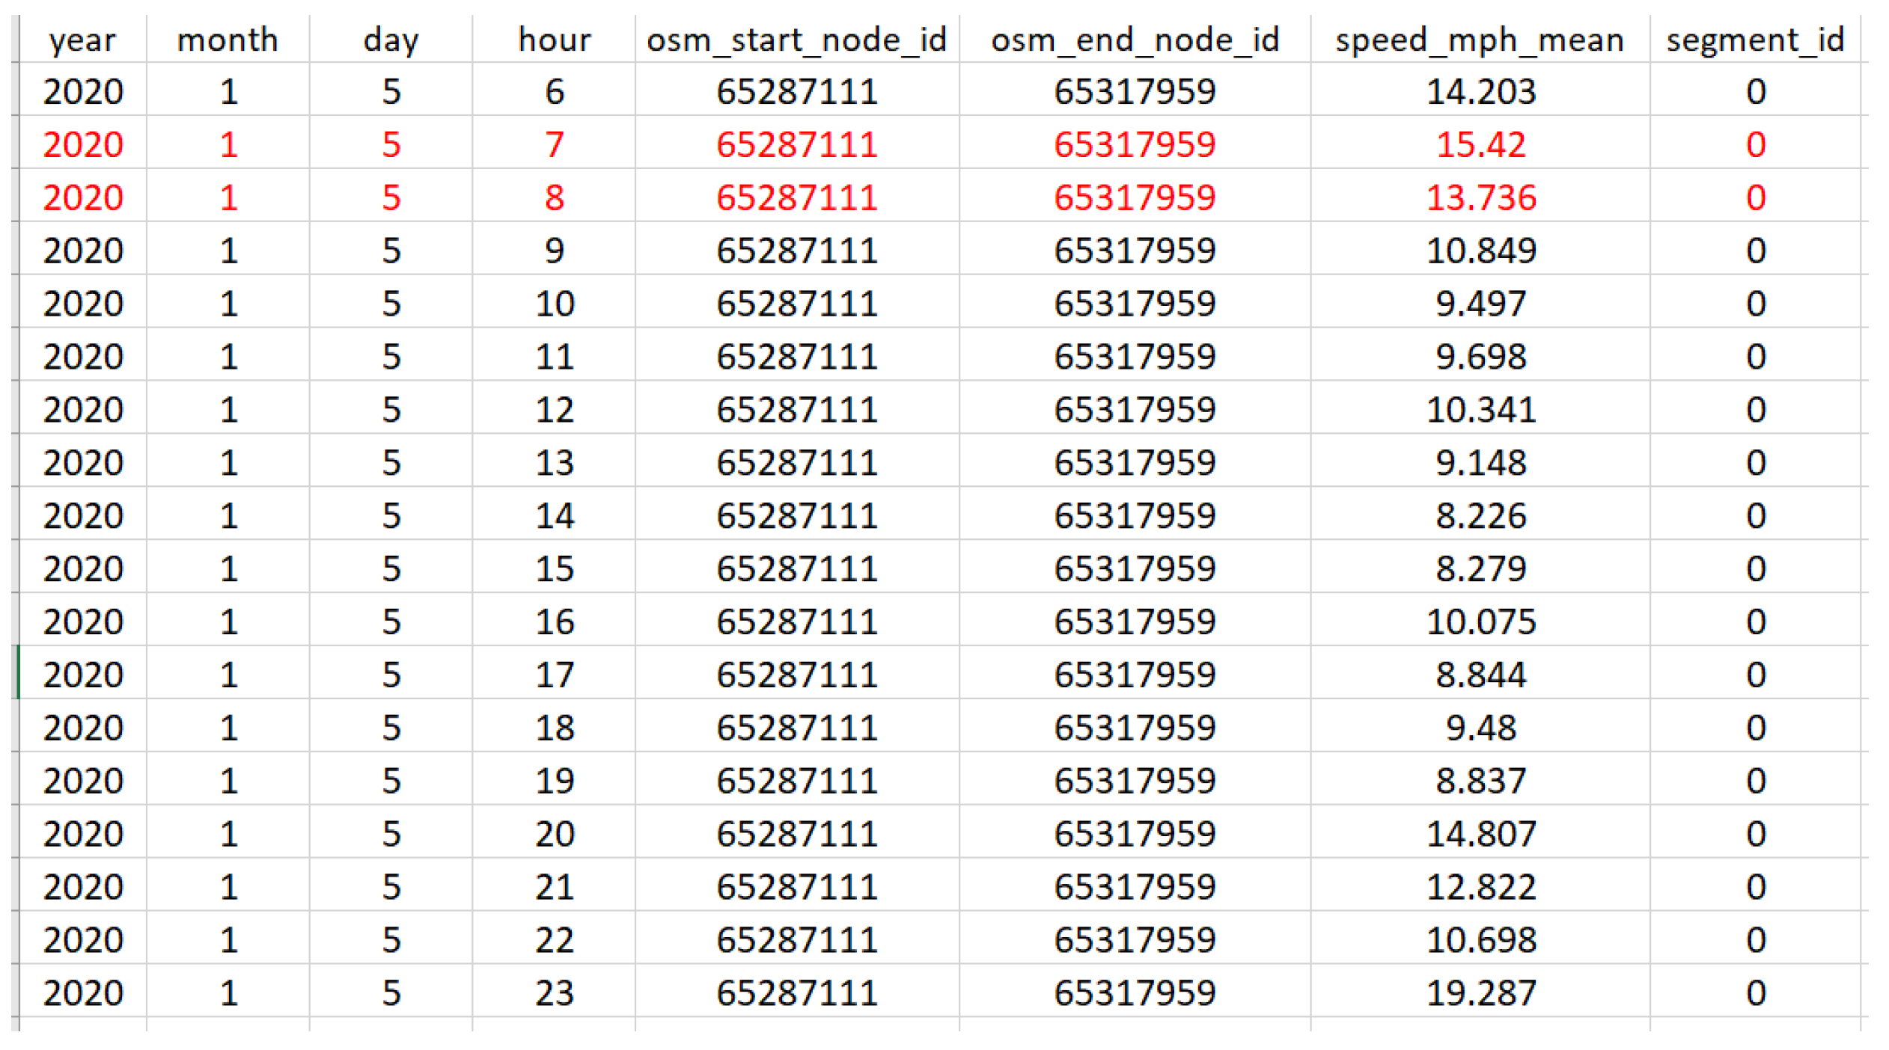Click hour cell showing 17
The height and width of the screenshot is (1050, 1889).
point(554,675)
